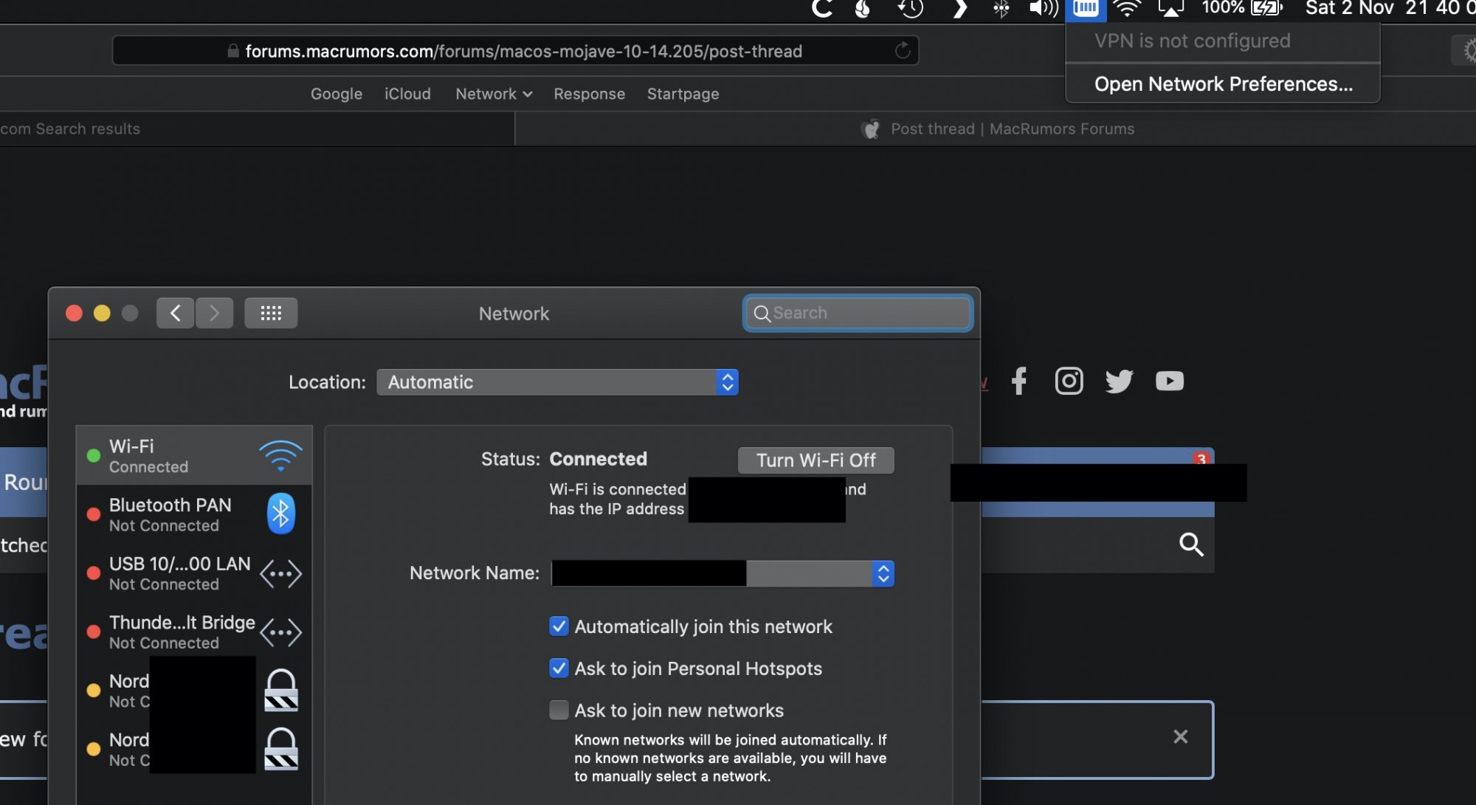
Task: Open the Location dropdown
Action: (557, 382)
